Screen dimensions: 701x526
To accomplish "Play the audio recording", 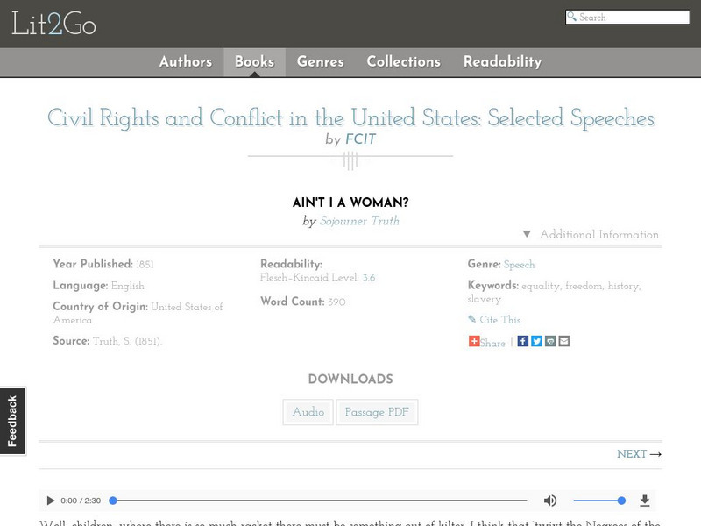I will (50, 501).
